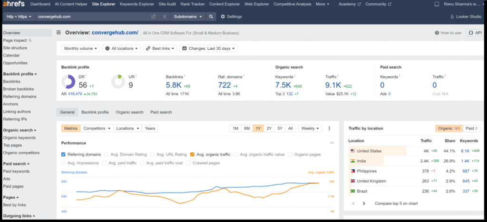Open Monthly volume dropdown
This screenshot has height=222, width=487.
[81, 48]
